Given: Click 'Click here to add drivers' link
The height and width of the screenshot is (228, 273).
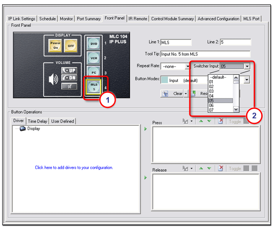Looking at the screenshot, I should [x=74, y=168].
